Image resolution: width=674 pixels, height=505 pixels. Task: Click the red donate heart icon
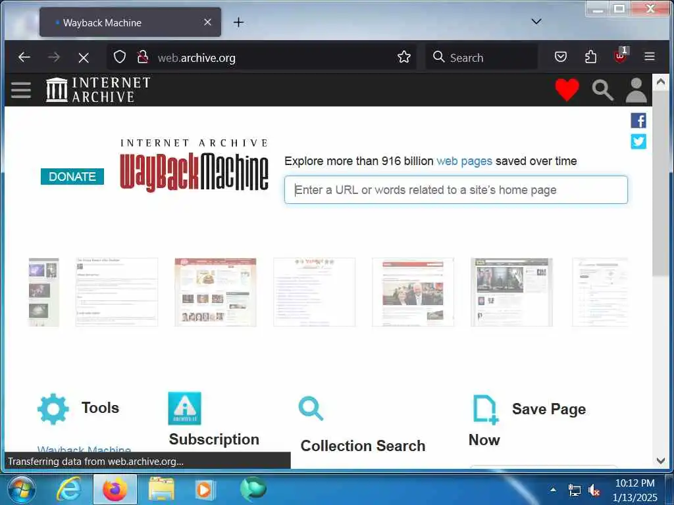coord(567,89)
